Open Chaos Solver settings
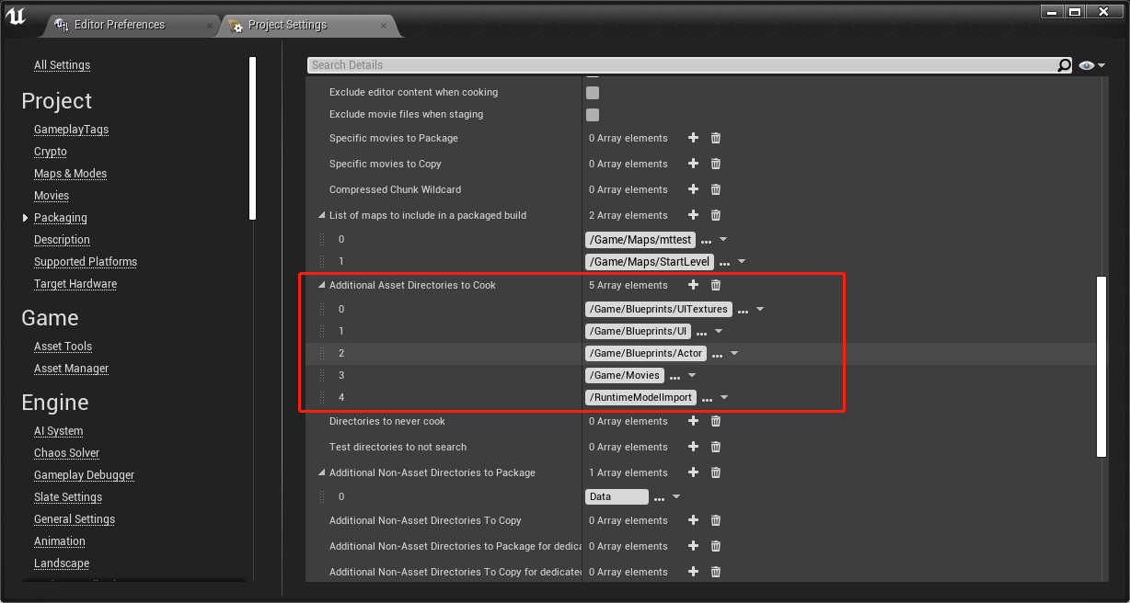This screenshot has height=603, width=1130. point(66,453)
